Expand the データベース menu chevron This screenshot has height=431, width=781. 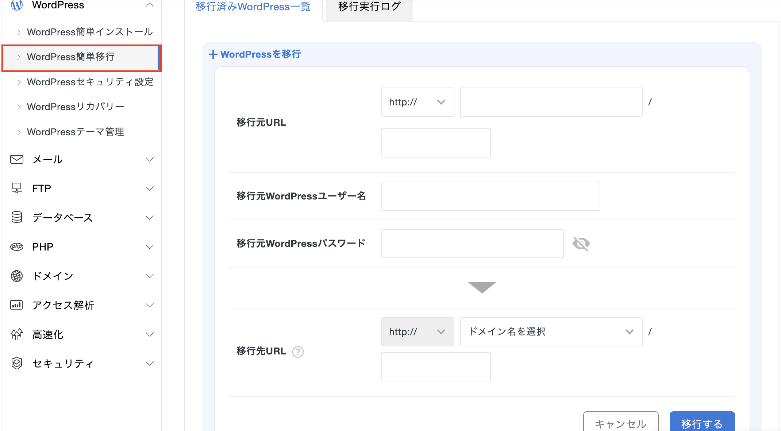(149, 218)
